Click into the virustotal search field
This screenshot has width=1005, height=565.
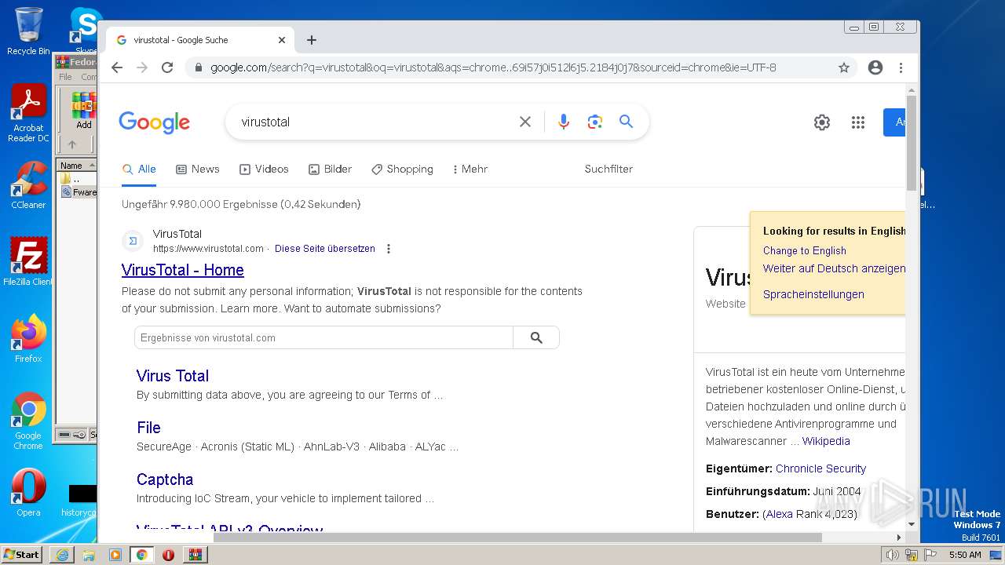click(373, 122)
